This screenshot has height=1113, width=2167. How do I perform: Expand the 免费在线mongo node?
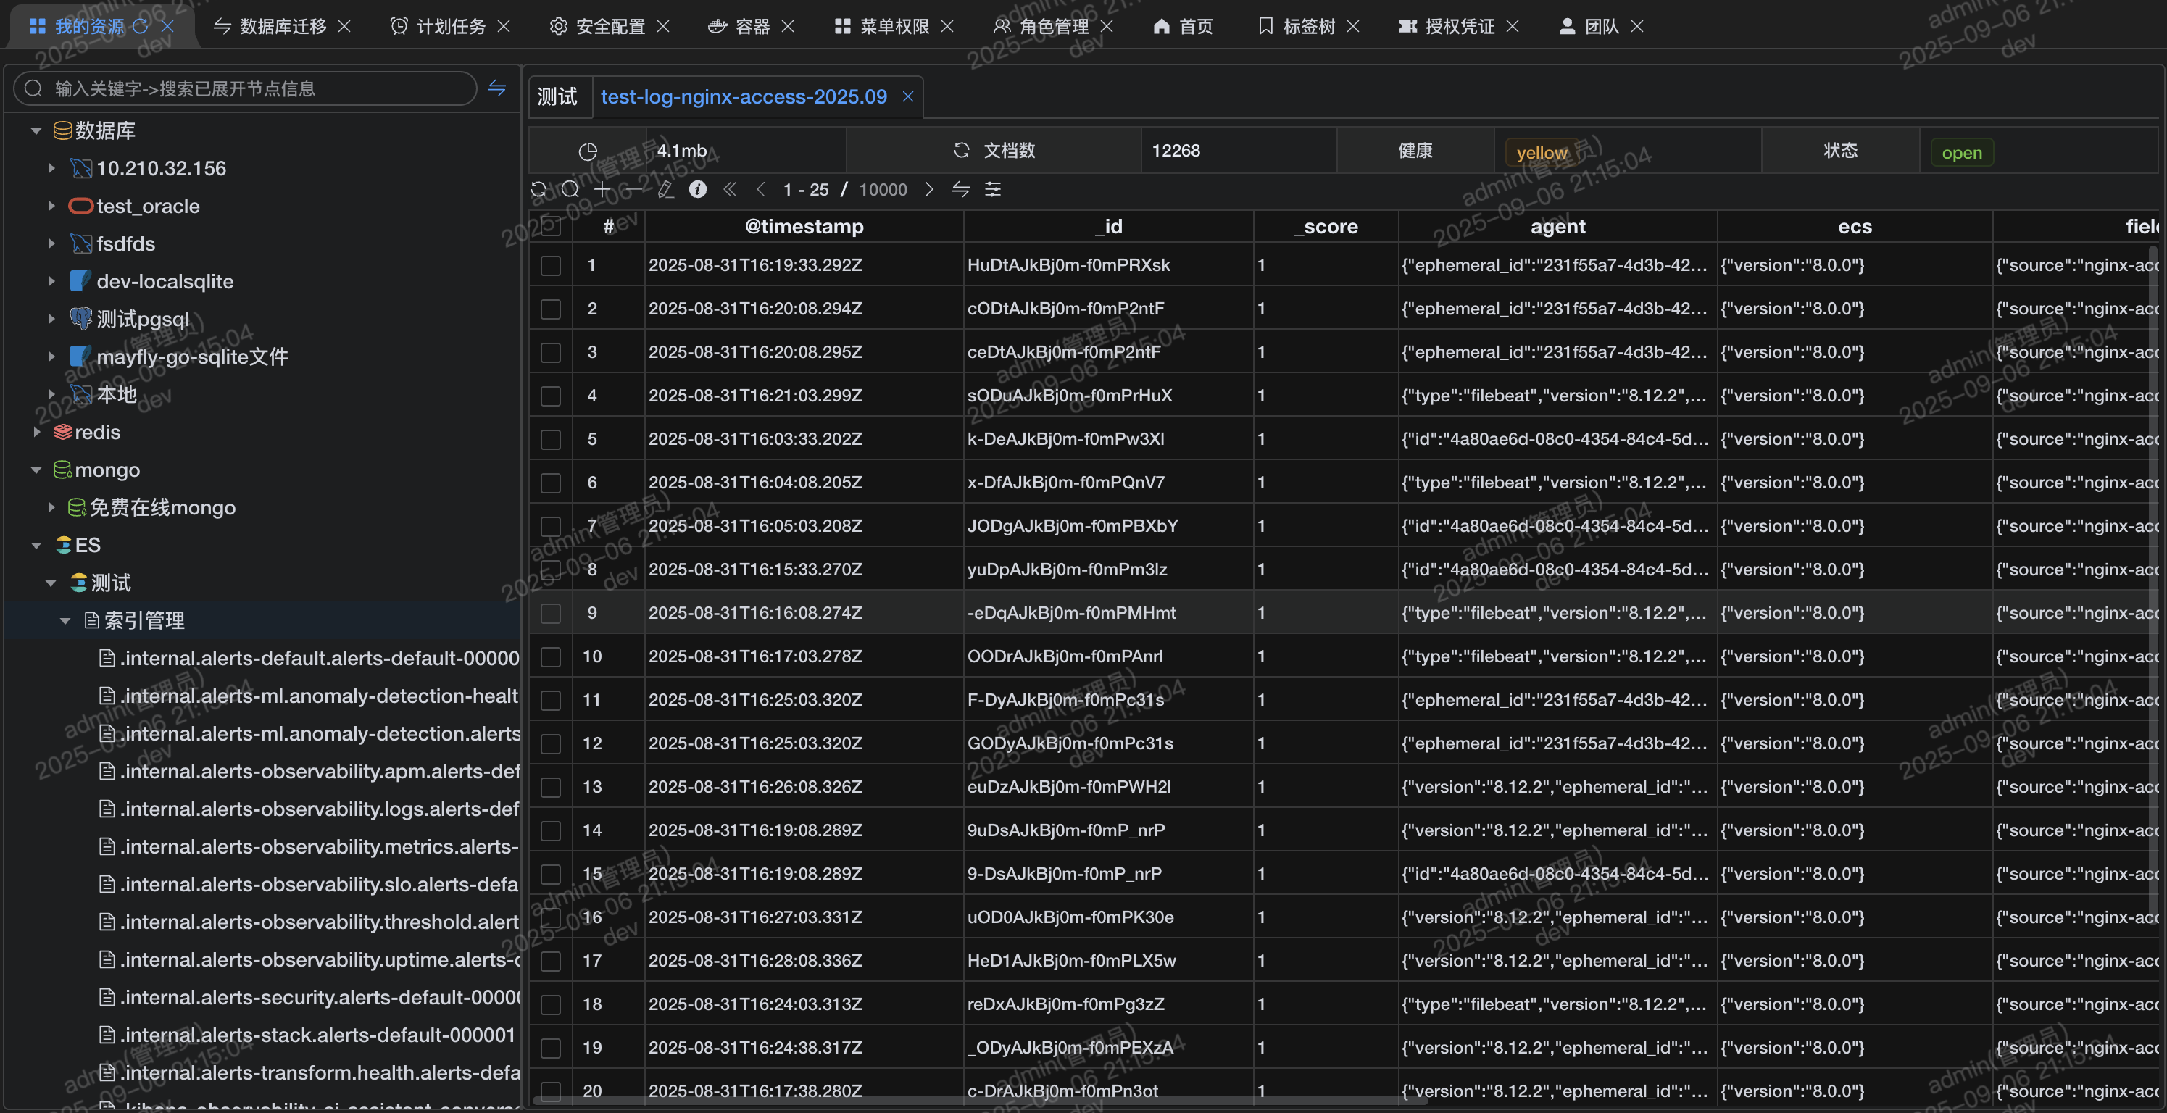point(51,507)
